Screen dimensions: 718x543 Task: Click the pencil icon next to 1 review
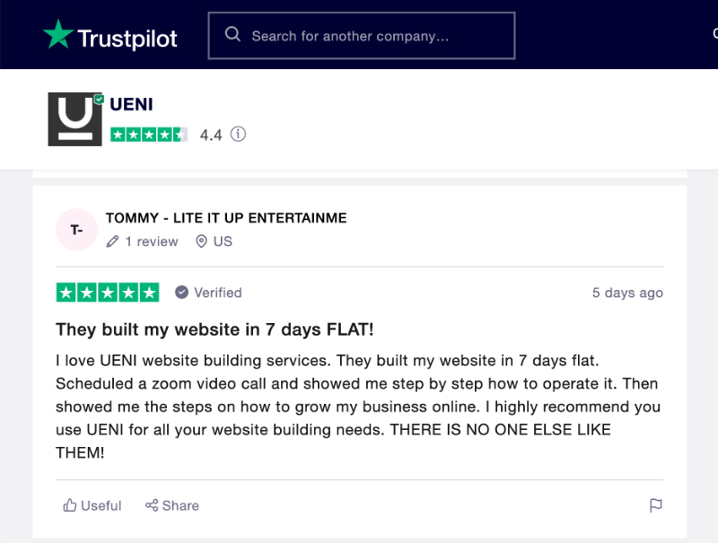pyautogui.click(x=112, y=241)
